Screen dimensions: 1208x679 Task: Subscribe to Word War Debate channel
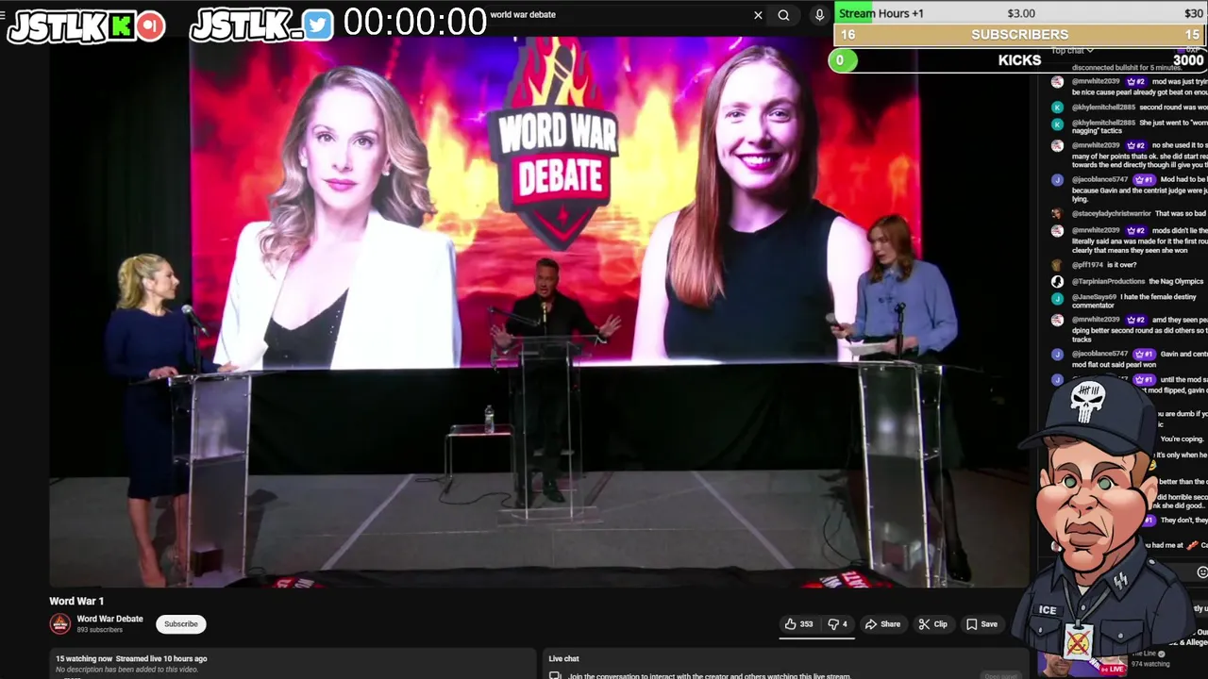[181, 624]
